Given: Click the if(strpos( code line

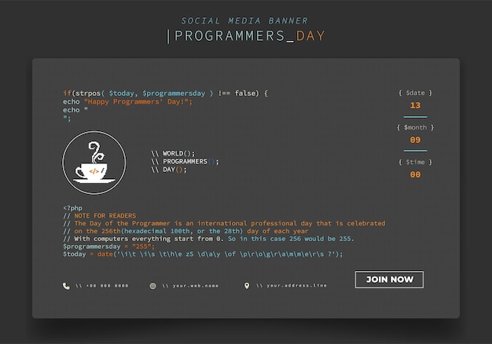Looking at the screenshot, I should (x=165, y=93).
